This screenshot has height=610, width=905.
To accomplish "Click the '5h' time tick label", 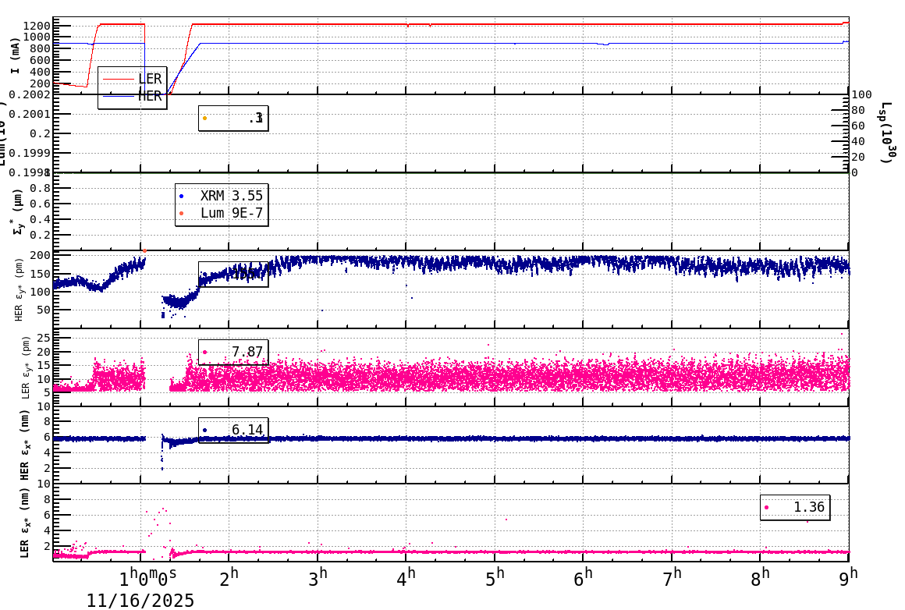I will point(494,578).
